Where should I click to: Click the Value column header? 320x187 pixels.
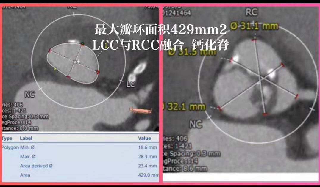click(144, 138)
